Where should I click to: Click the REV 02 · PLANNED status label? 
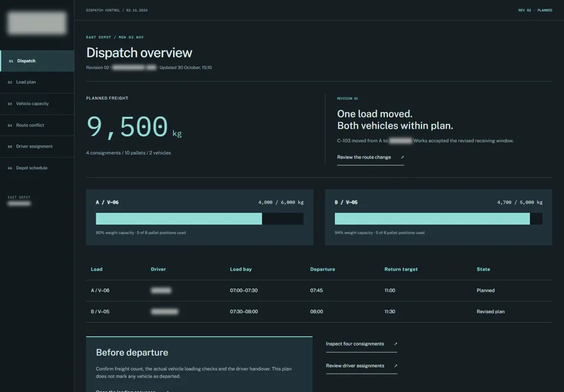(x=535, y=11)
